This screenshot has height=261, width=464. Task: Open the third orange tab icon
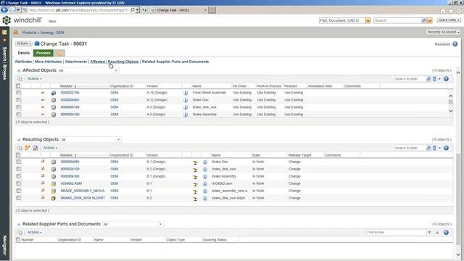tap(59, 53)
